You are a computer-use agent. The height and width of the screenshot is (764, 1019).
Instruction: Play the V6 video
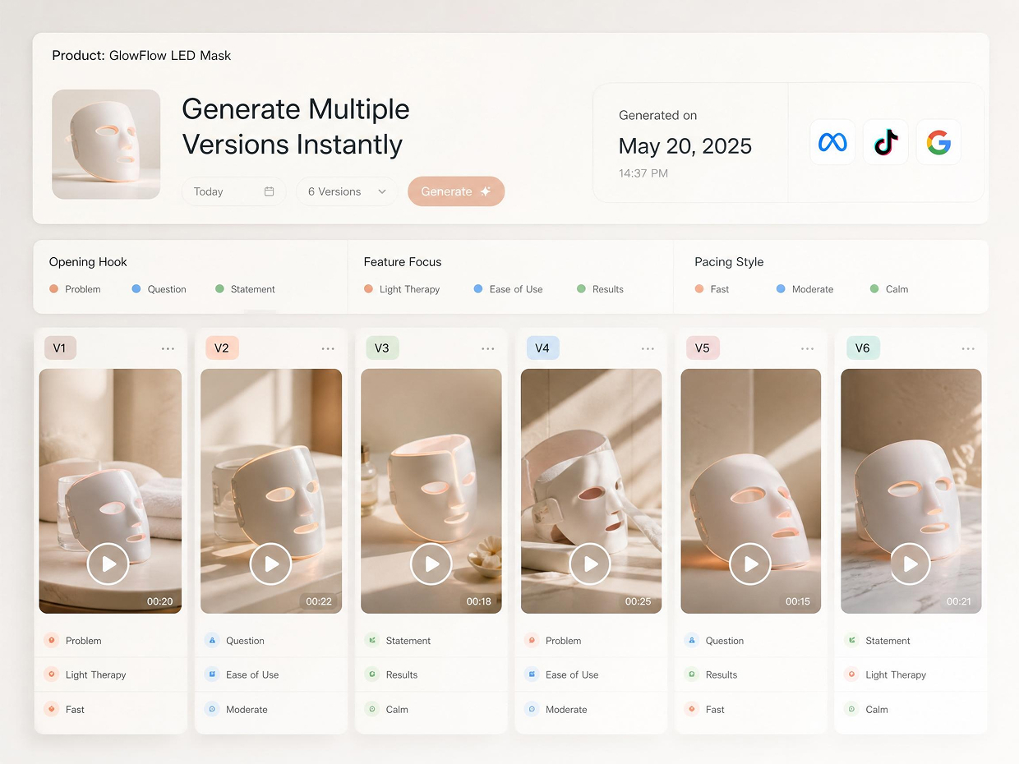click(x=911, y=564)
